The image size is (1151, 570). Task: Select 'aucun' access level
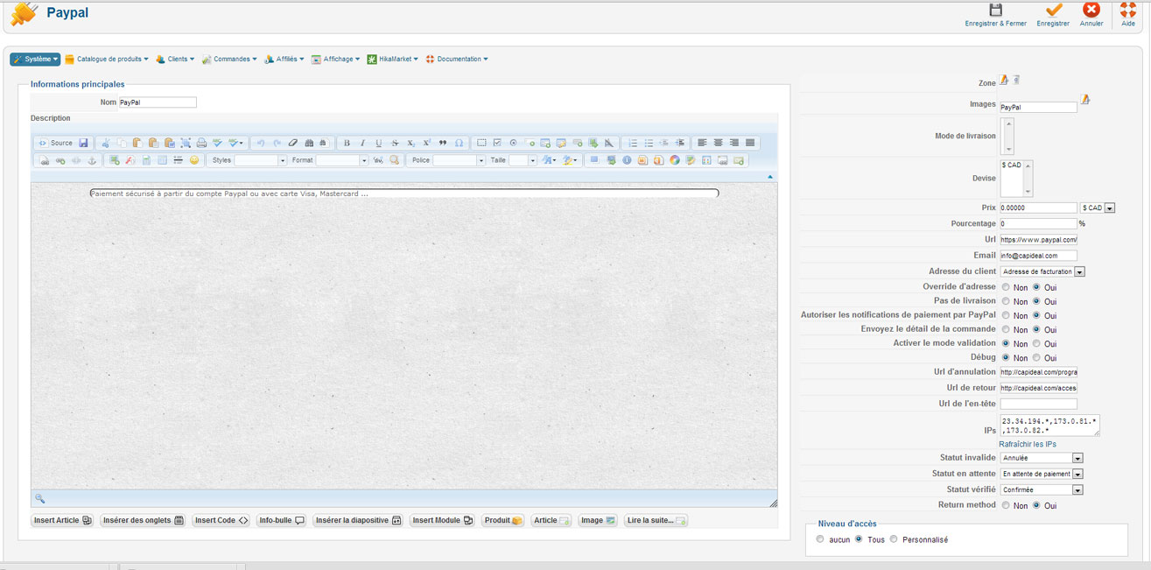coord(820,539)
